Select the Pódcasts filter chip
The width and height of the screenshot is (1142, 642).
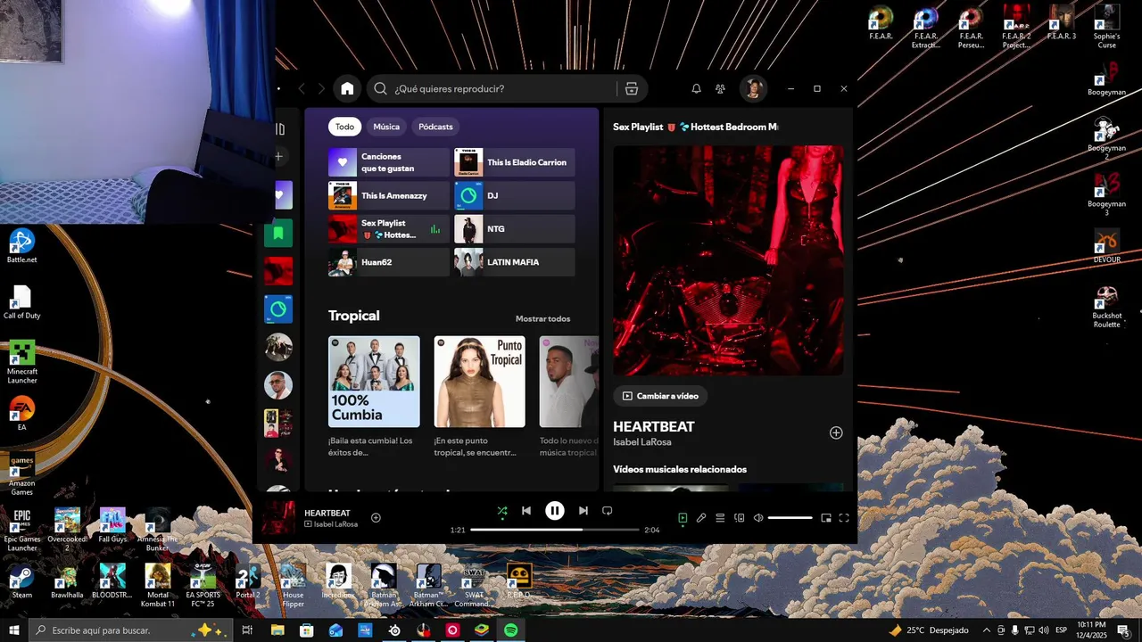click(435, 127)
